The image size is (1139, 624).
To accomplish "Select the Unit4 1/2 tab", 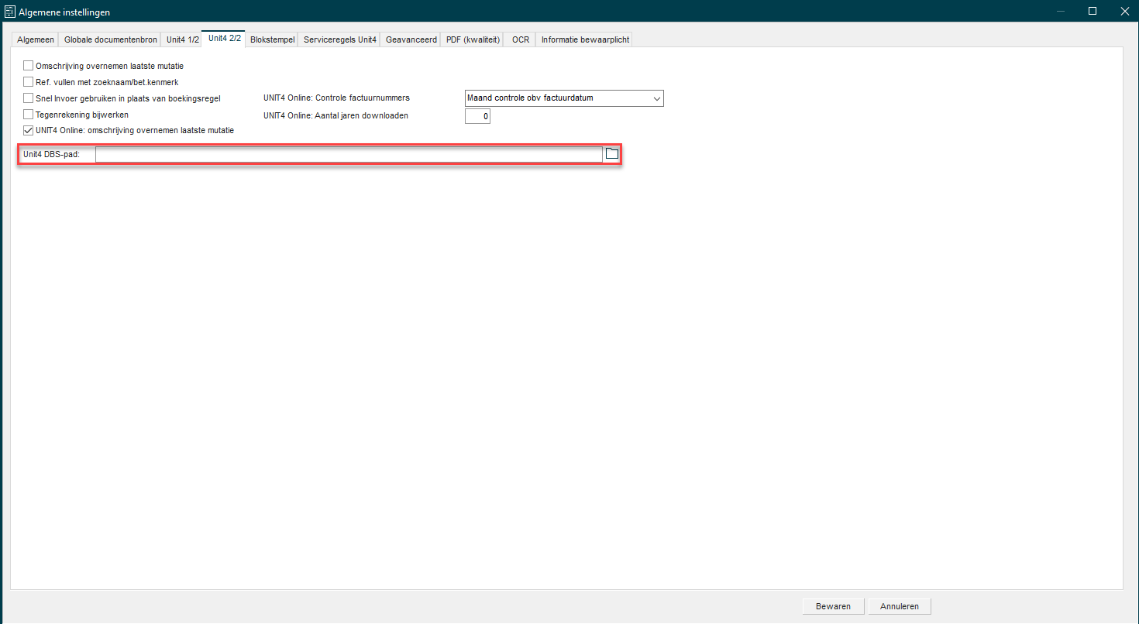I will pos(183,39).
